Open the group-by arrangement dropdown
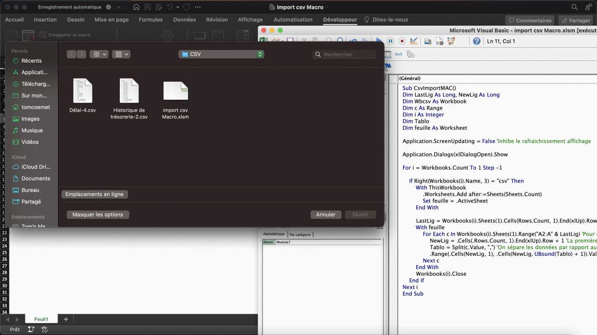This screenshot has height=335, width=597. point(121,54)
